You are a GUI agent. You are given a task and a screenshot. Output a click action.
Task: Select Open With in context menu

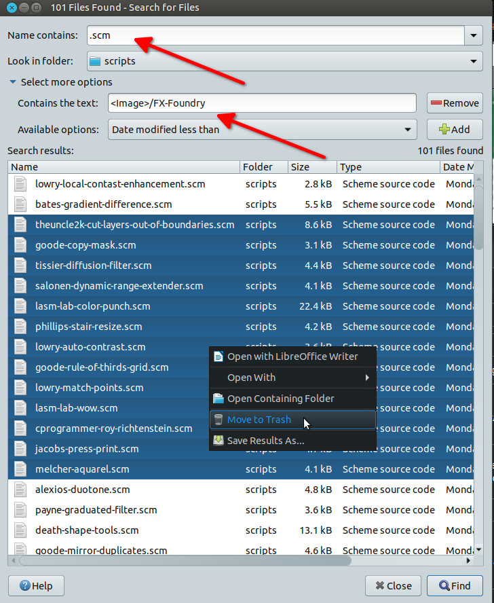(292, 378)
